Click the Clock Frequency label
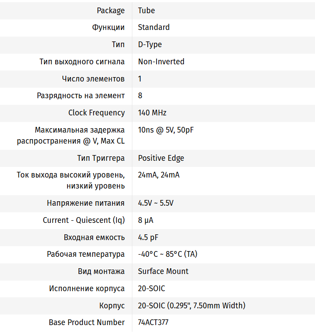 (96, 113)
